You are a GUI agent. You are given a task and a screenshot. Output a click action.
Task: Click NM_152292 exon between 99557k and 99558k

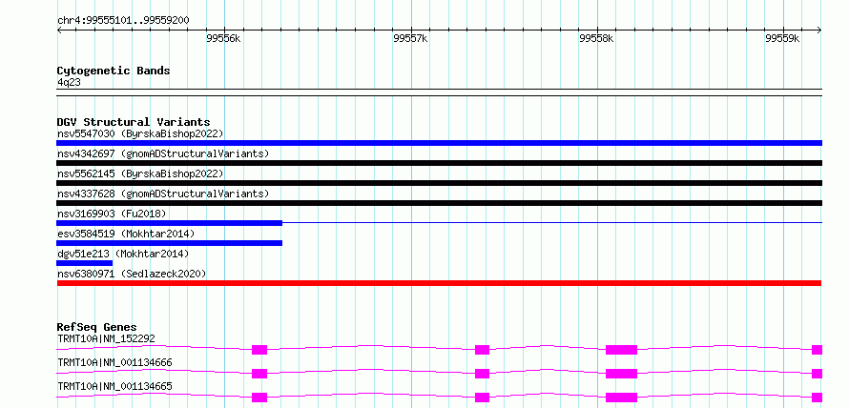(482, 350)
